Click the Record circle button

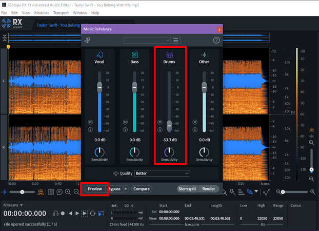[63, 213]
